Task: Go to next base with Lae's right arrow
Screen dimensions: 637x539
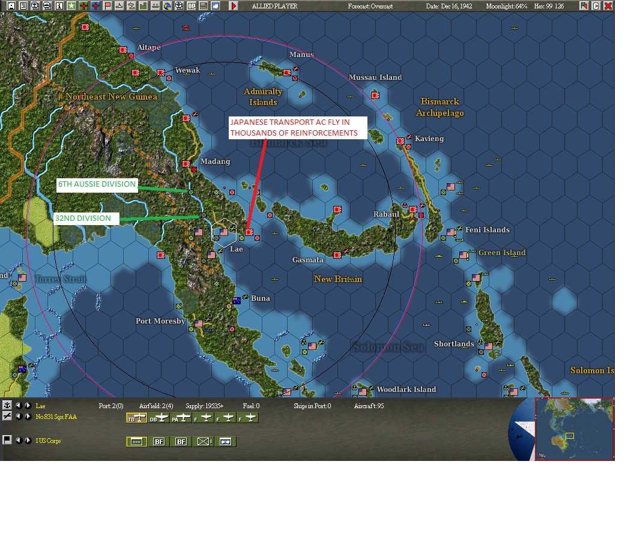Action: tap(28, 405)
